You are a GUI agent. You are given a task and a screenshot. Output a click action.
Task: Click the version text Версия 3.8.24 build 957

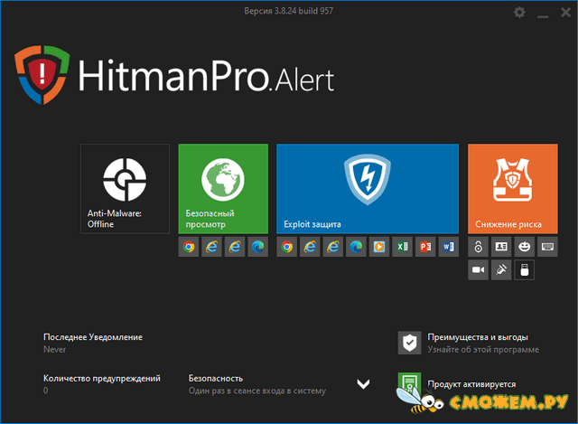[x=289, y=11]
